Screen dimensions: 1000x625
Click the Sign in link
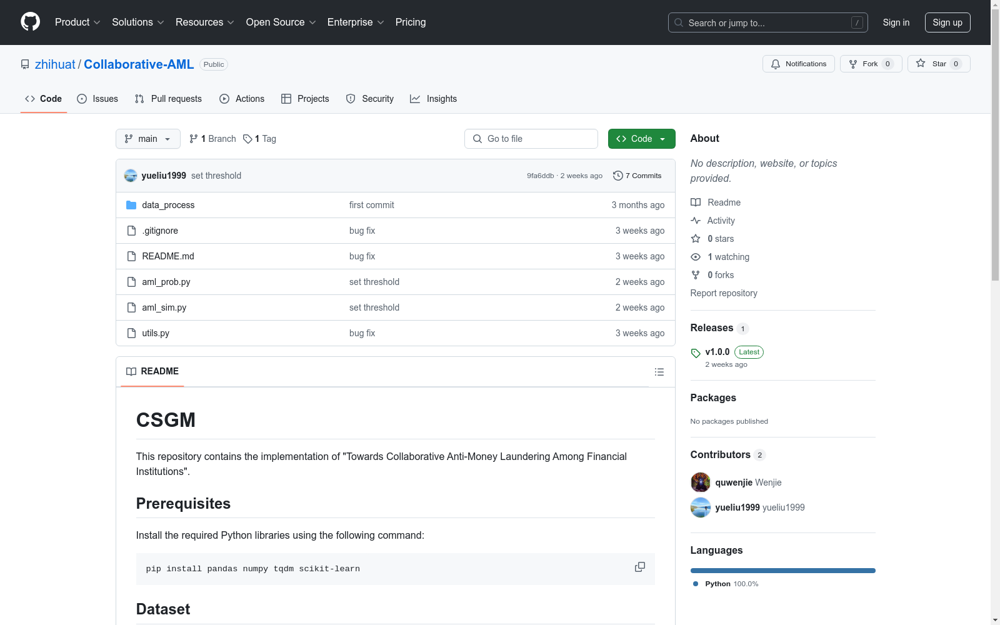tap(896, 22)
